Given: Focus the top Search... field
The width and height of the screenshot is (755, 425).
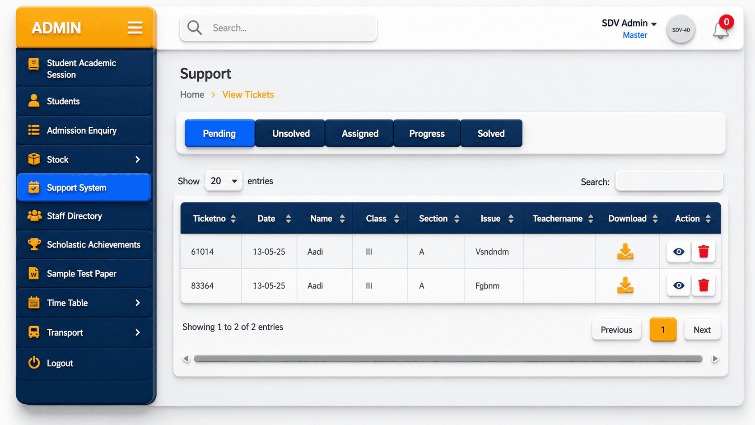Looking at the screenshot, I should click(278, 28).
